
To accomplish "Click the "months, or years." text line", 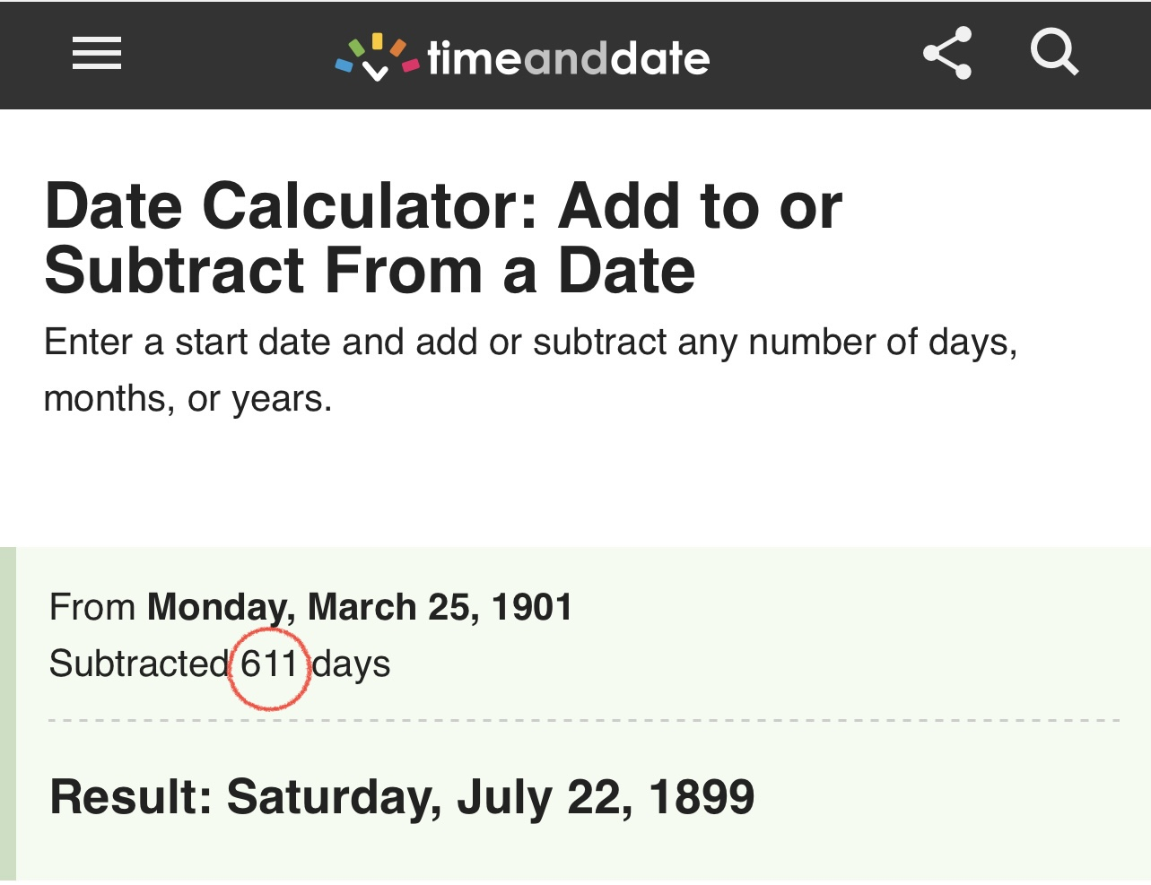I will coord(187,399).
